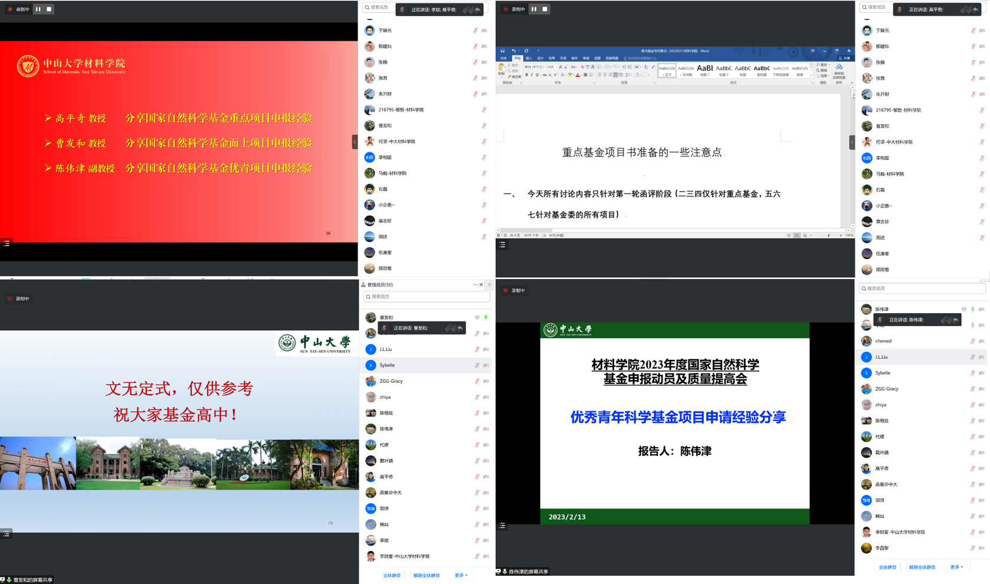Toggle J.L.Liu's camera in the bottom-right member list
Image resolution: width=990 pixels, height=584 pixels.
point(981,357)
